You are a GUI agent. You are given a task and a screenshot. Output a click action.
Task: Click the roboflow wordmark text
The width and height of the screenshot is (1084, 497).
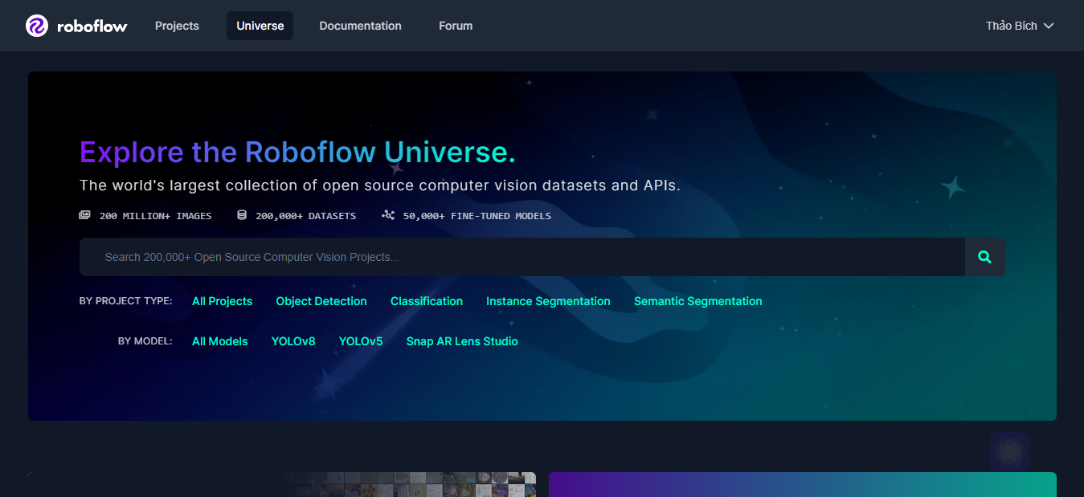pyautogui.click(x=92, y=26)
